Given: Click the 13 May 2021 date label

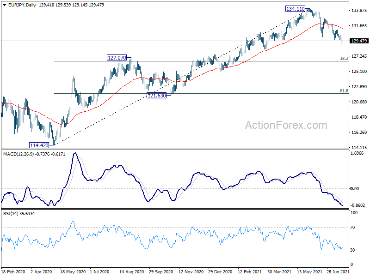Looking at the screenshot, I should (x=309, y=272).
